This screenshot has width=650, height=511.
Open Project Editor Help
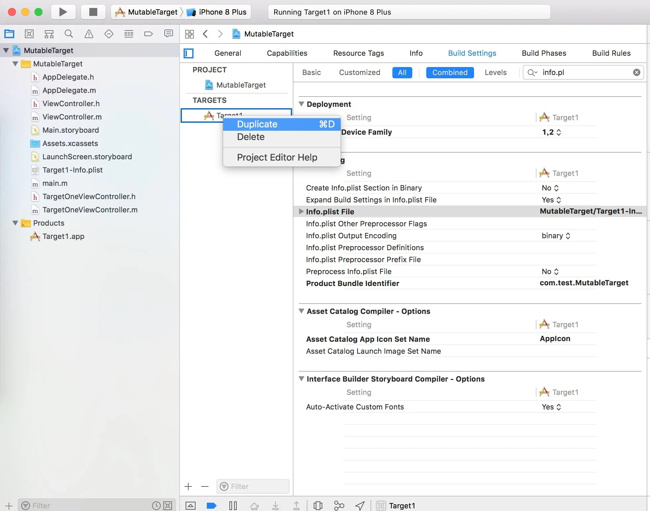click(x=282, y=157)
